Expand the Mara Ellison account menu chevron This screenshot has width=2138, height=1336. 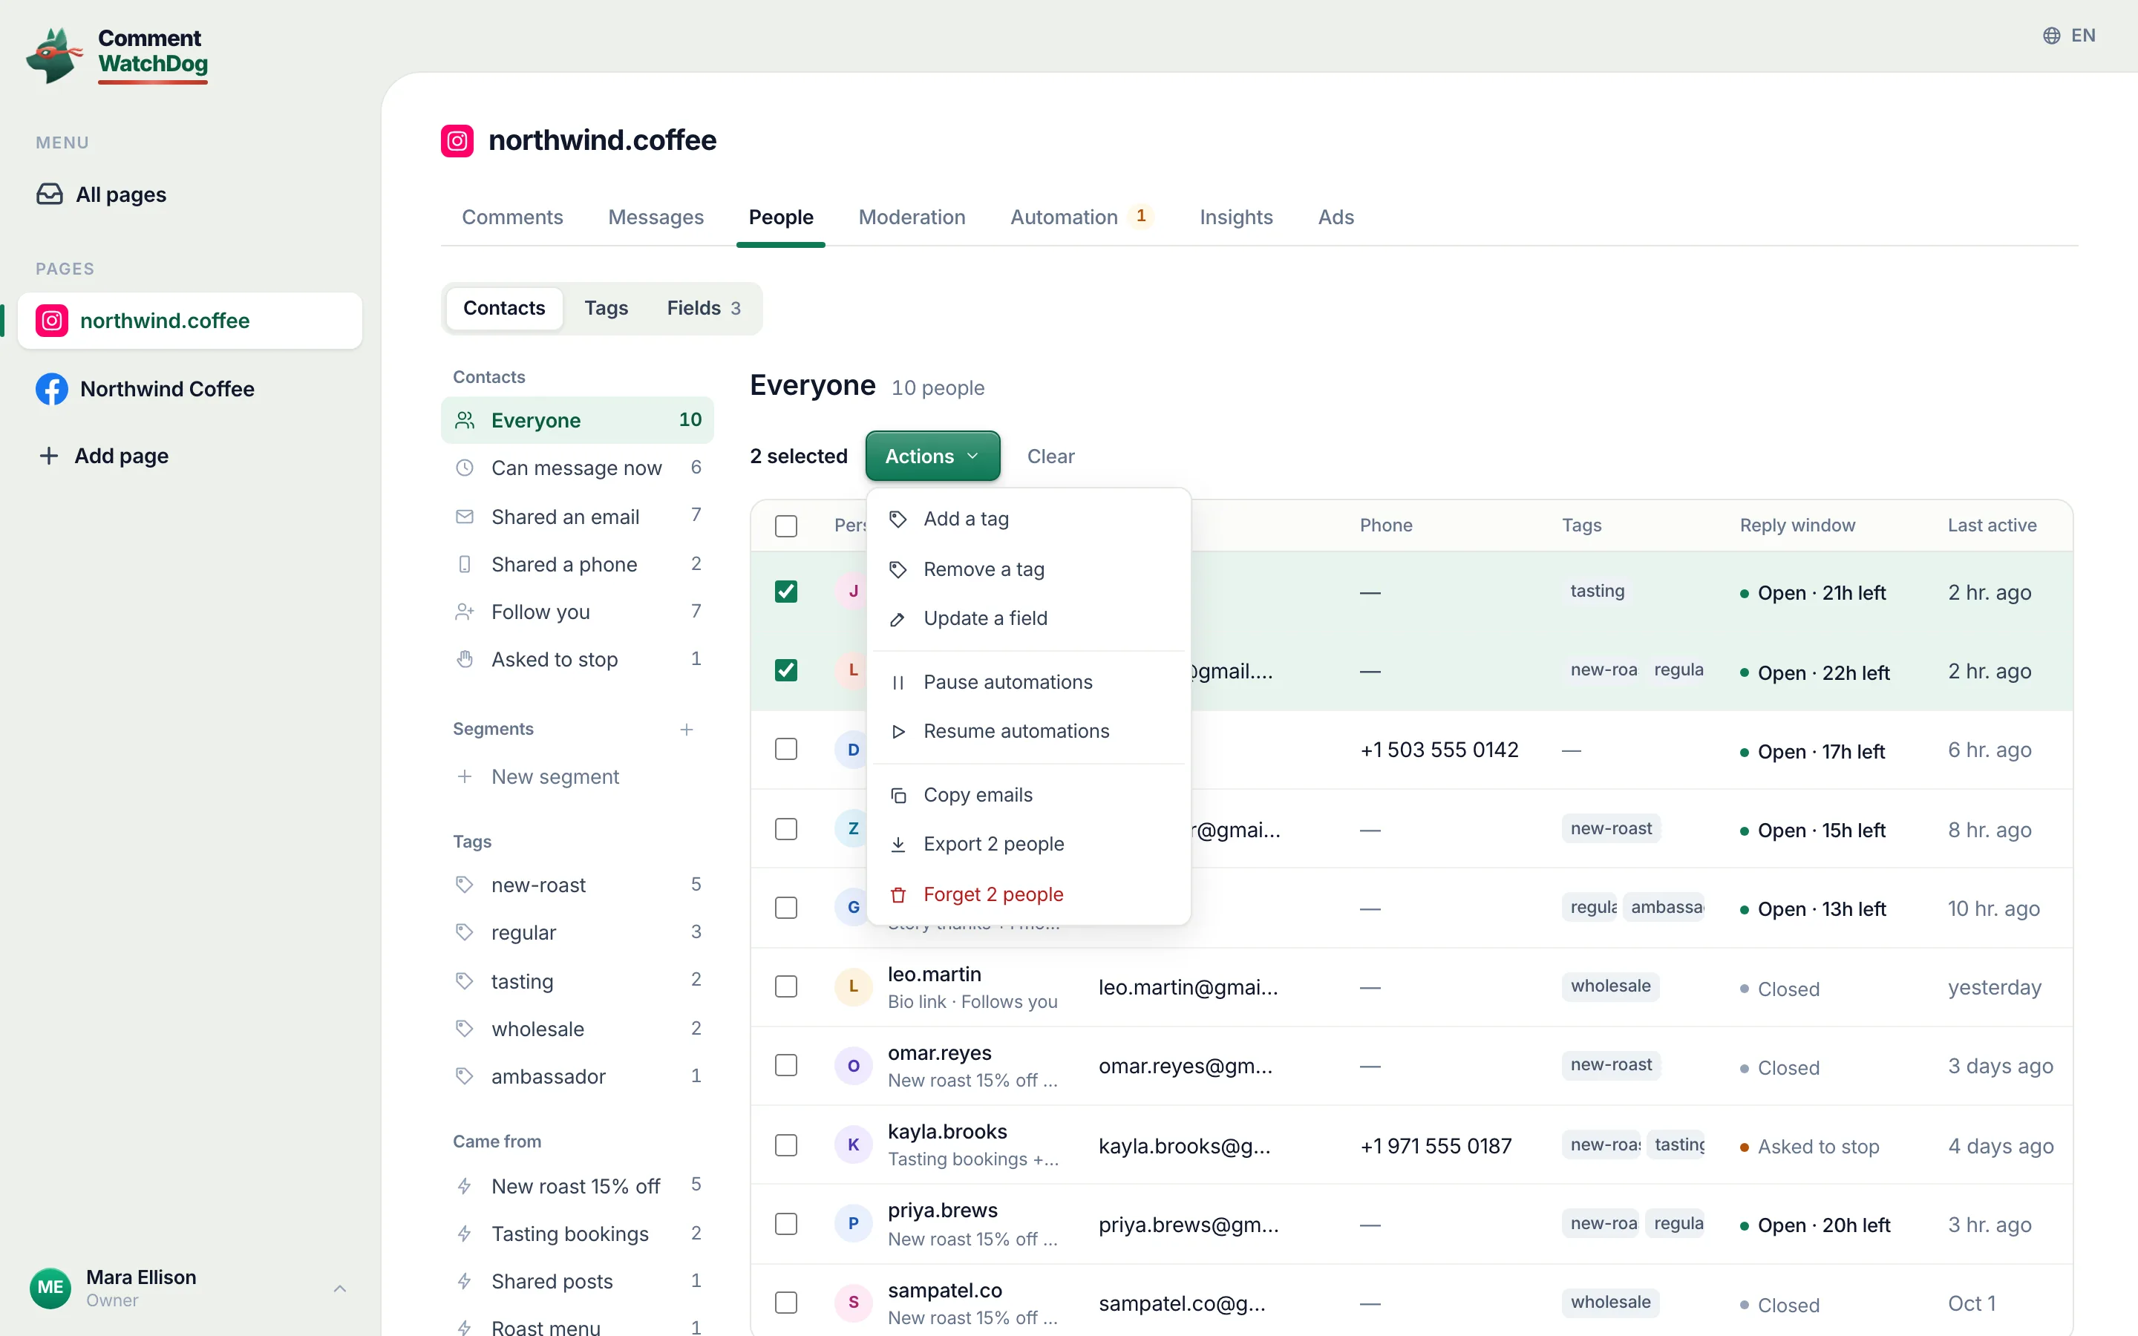(x=340, y=1288)
